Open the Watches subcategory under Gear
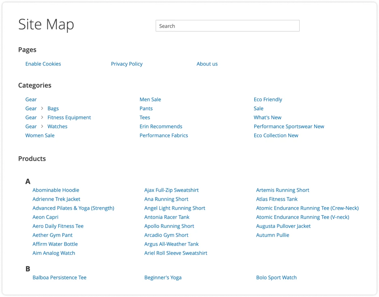379x297 pixels. pos(57,126)
